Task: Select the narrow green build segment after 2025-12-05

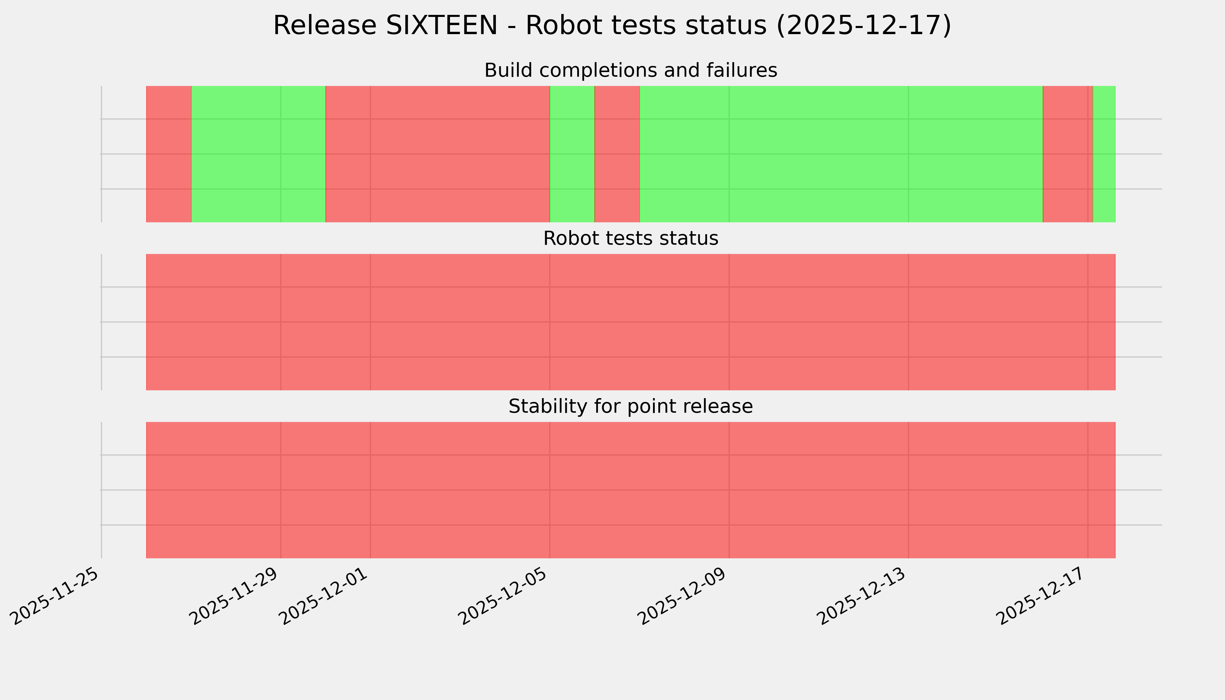Action: [x=572, y=154]
